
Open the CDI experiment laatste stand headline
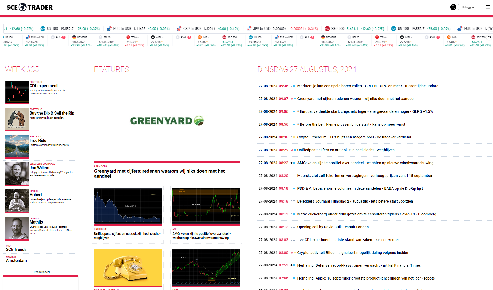click(348, 240)
